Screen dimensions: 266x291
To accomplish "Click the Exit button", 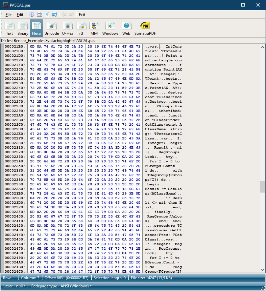I will point(82,15).
